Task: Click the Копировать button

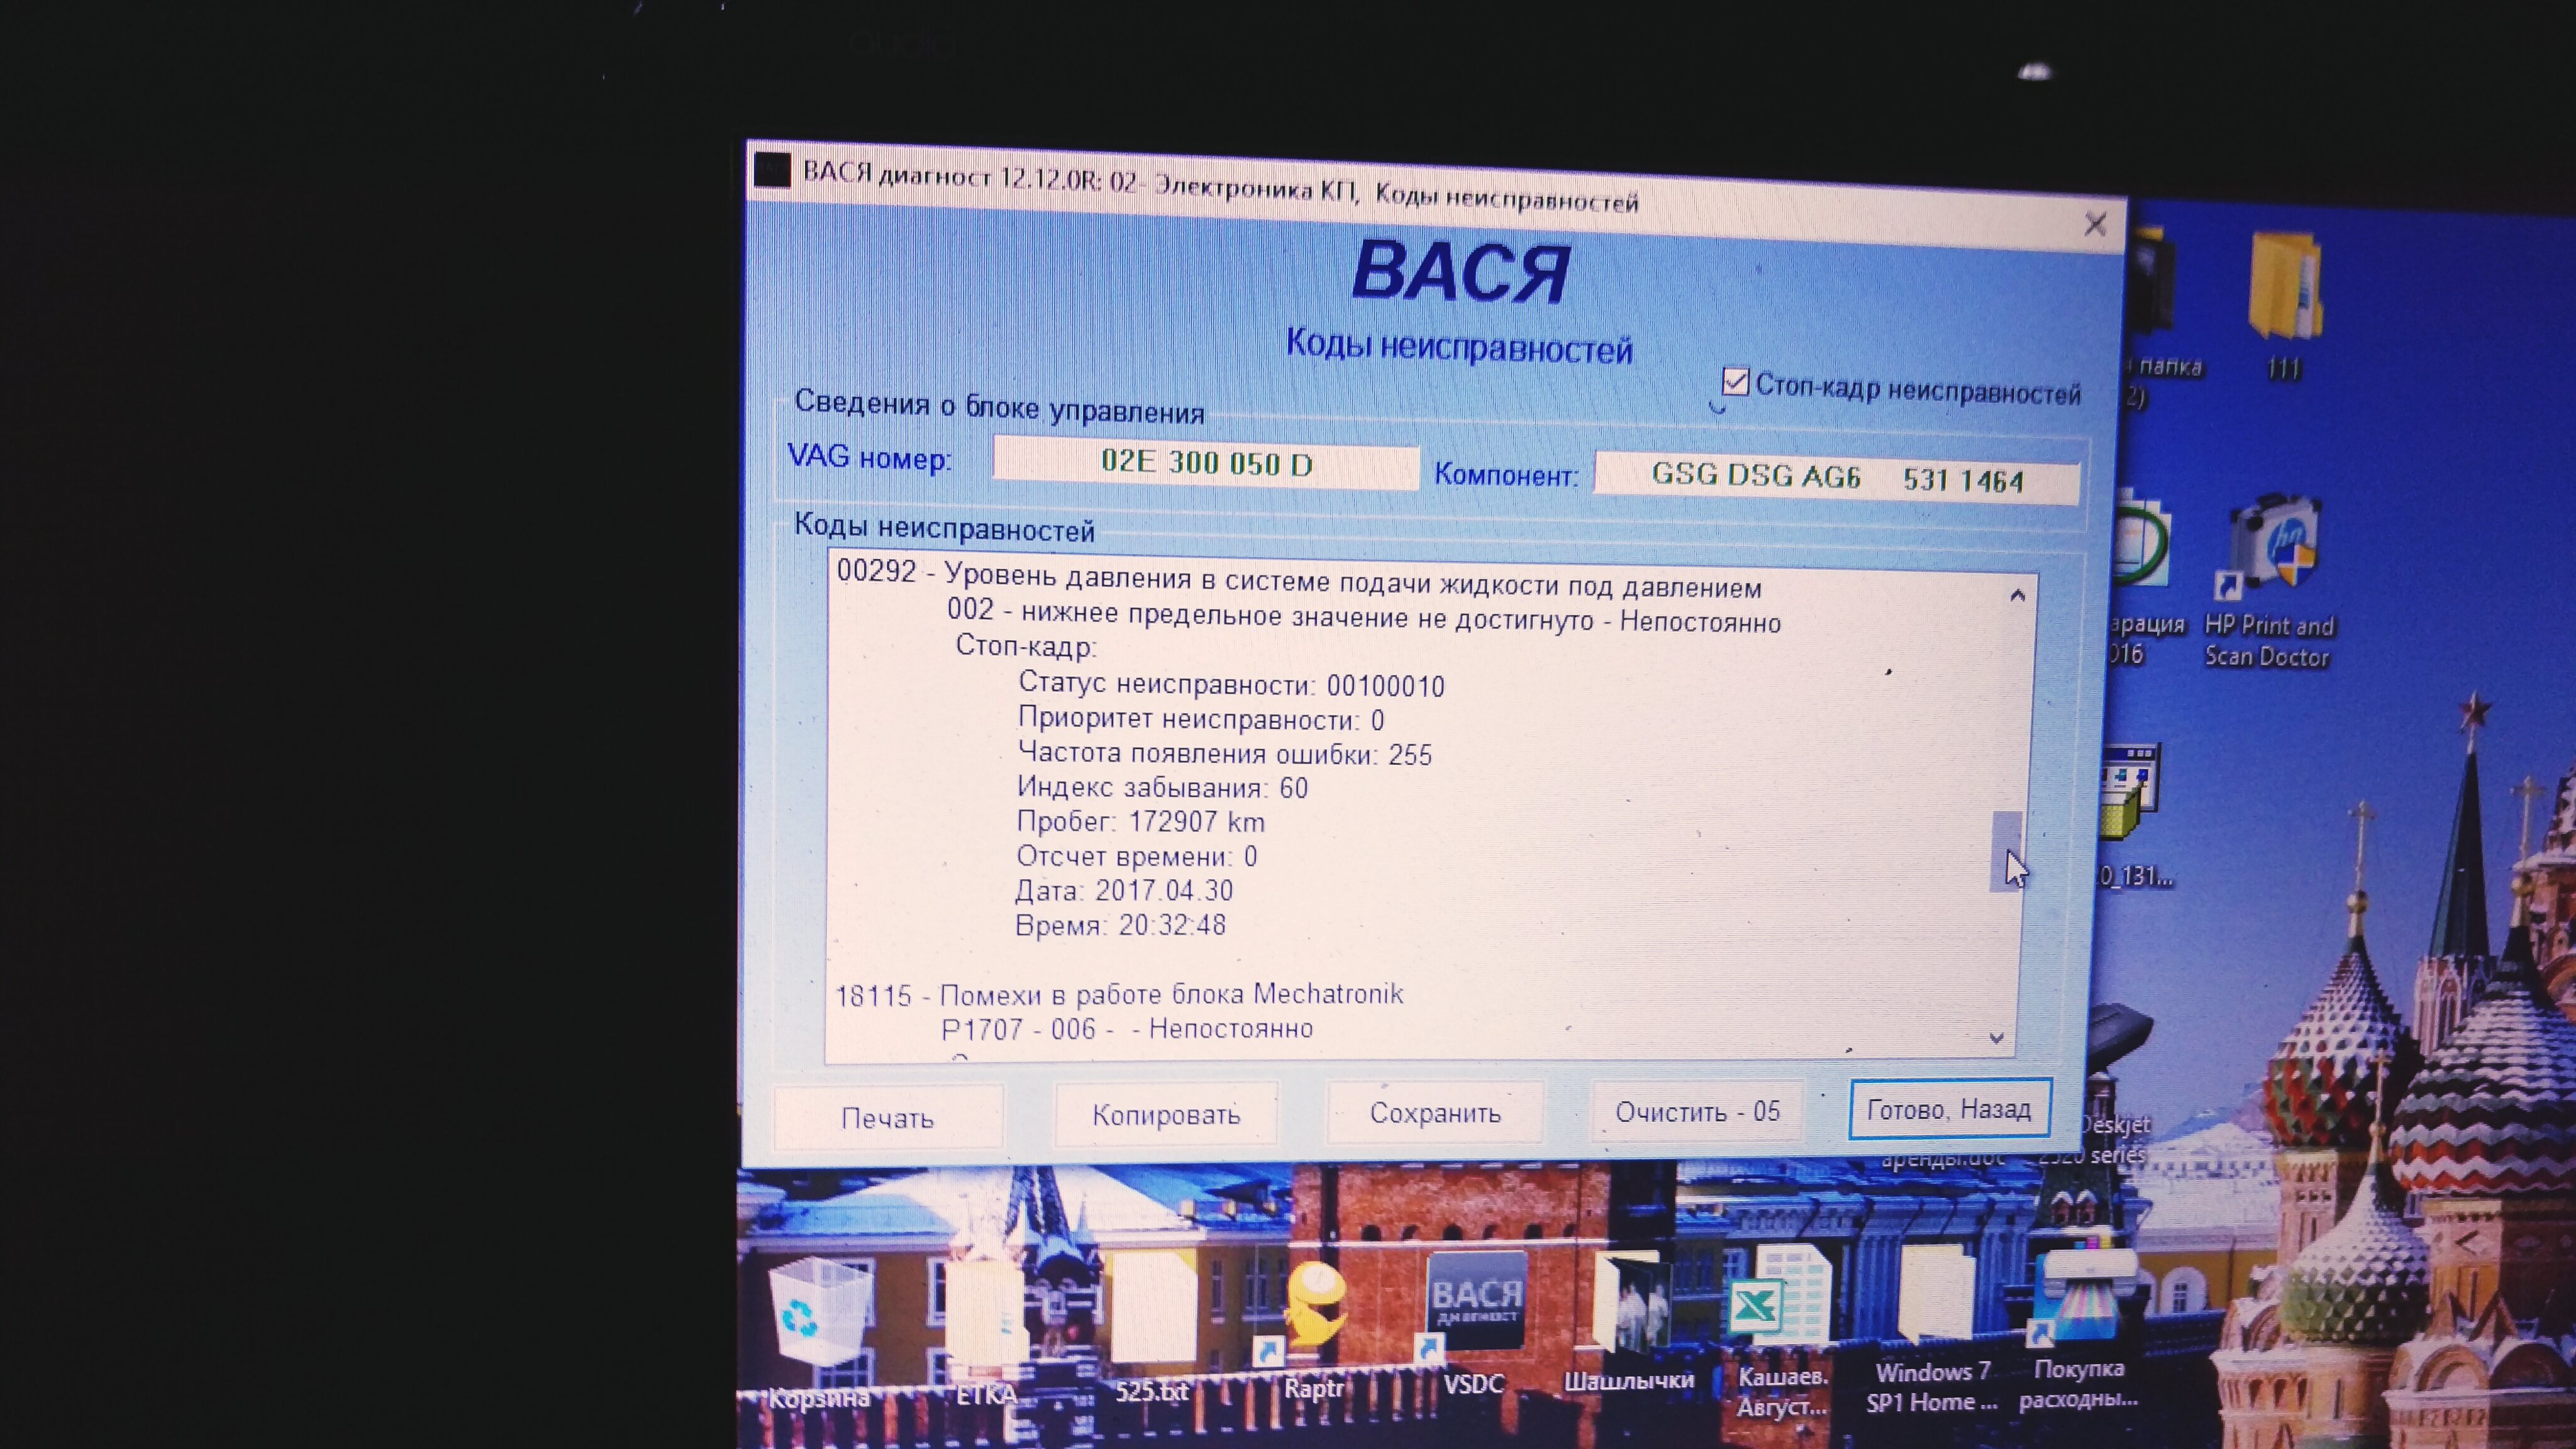Action: pos(1166,1114)
